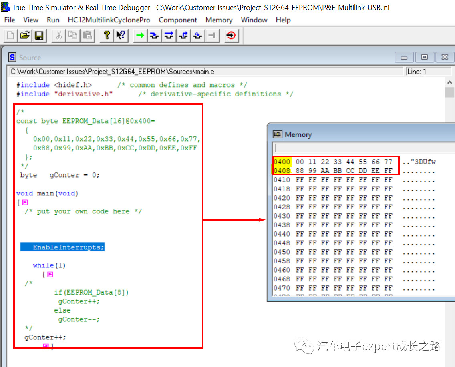Open Help Topics yellow question mark icon
Image resolution: width=455 pixels, height=367 pixels.
107,36
